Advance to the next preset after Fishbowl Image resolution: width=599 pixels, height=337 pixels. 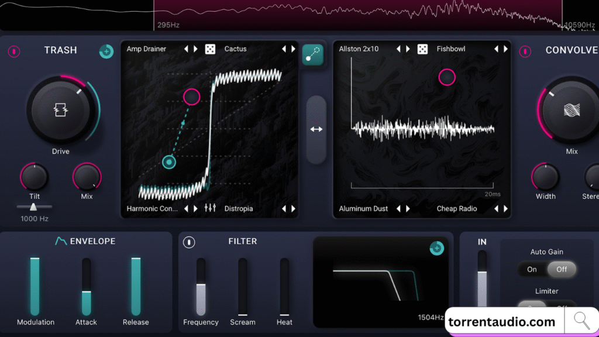pyautogui.click(x=507, y=49)
